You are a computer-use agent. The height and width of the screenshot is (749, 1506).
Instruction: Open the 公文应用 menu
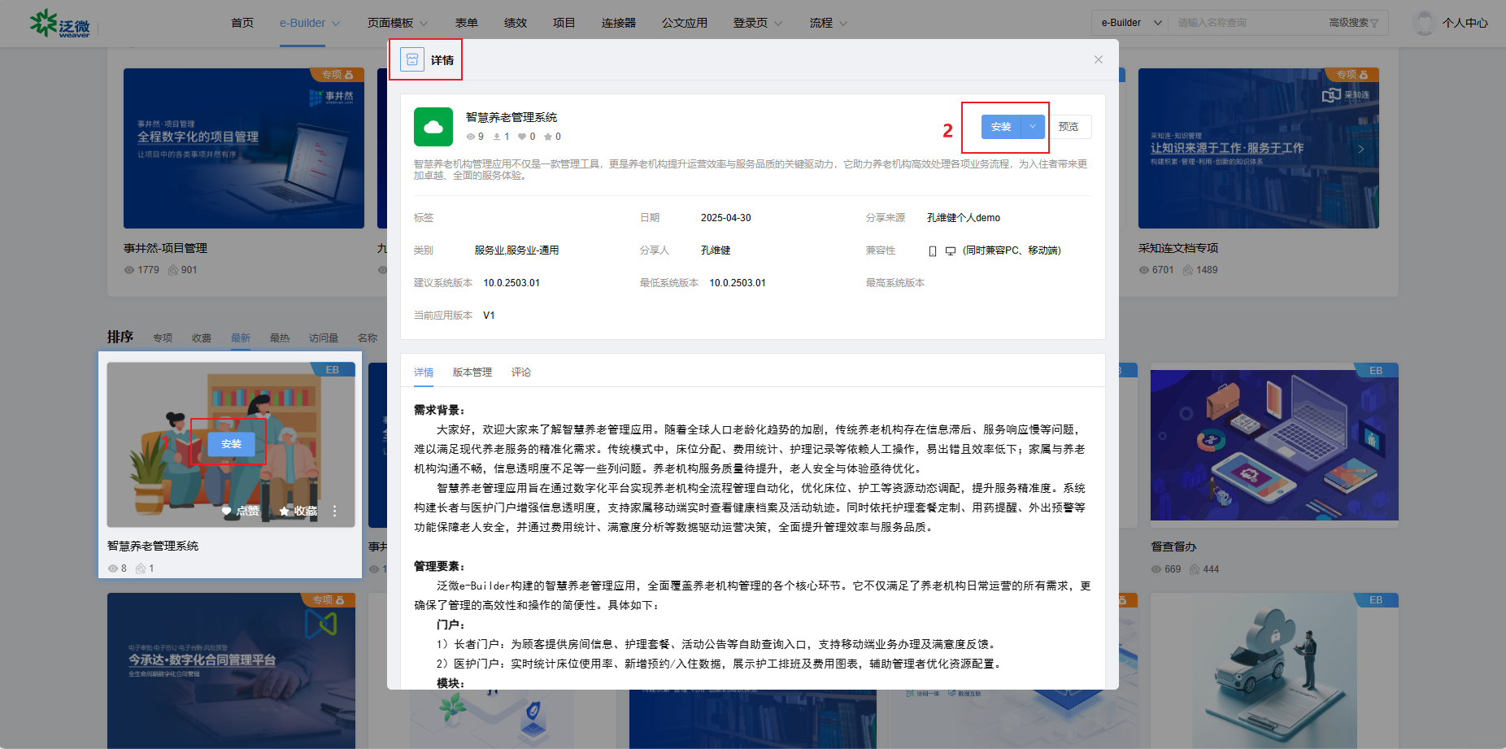pos(685,23)
